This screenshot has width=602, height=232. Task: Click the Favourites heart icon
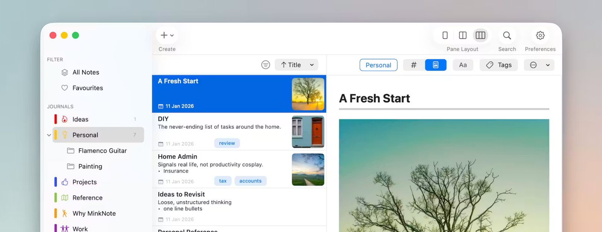coord(65,88)
